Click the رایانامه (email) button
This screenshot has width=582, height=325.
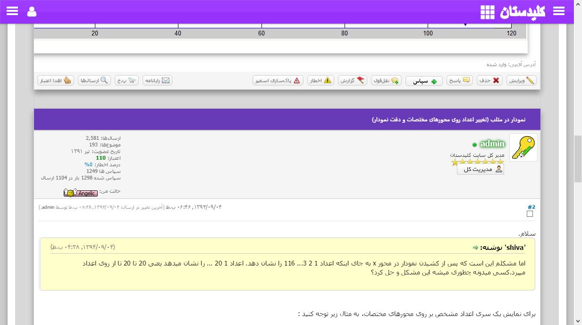(x=157, y=80)
